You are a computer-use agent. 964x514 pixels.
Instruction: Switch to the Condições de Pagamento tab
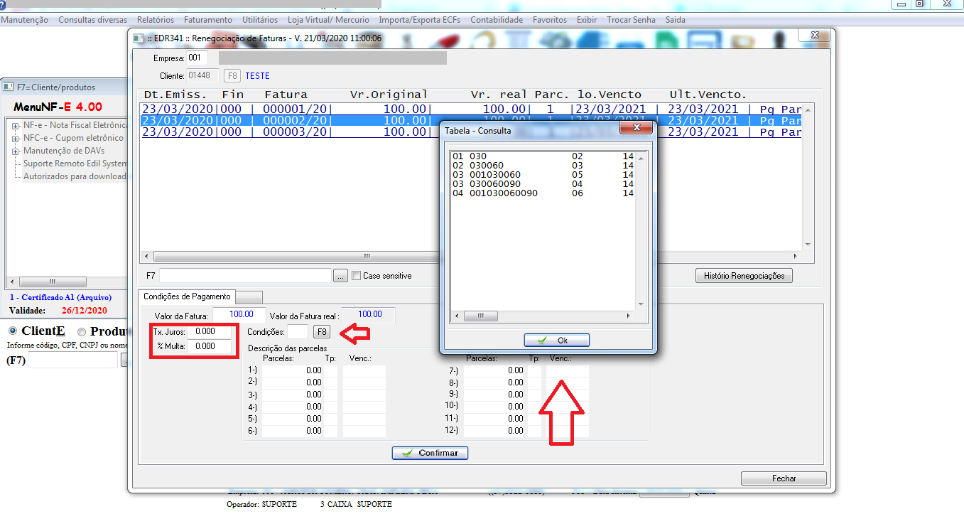tap(187, 296)
